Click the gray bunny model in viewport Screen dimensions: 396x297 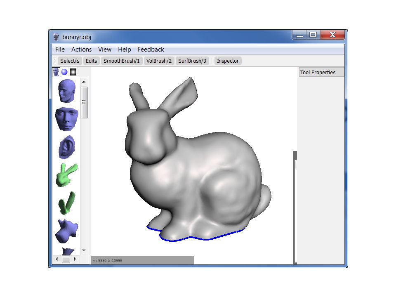point(198,159)
